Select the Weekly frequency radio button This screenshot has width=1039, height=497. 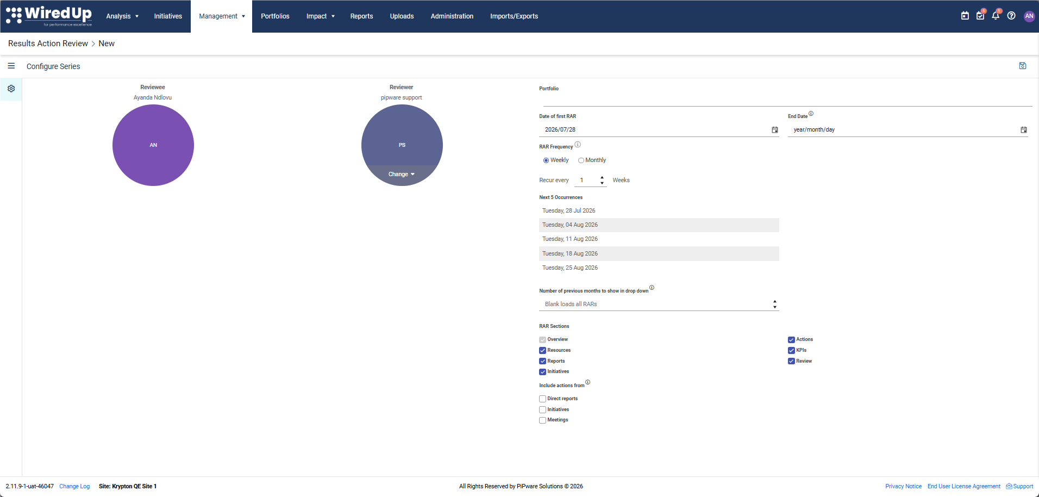[546, 160]
